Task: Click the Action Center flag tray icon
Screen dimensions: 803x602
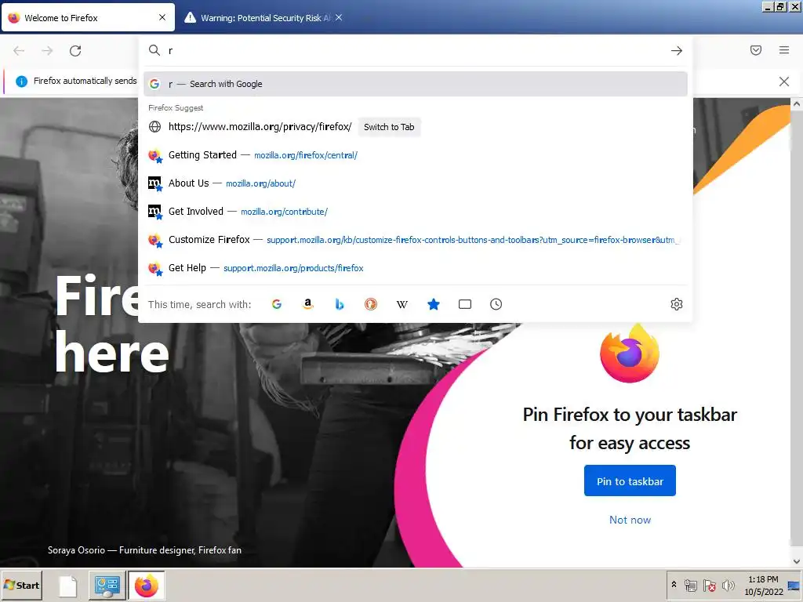Action: [709, 585]
